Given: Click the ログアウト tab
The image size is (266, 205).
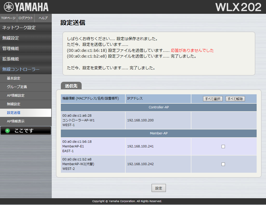Looking at the screenshot, I should click(26, 18).
